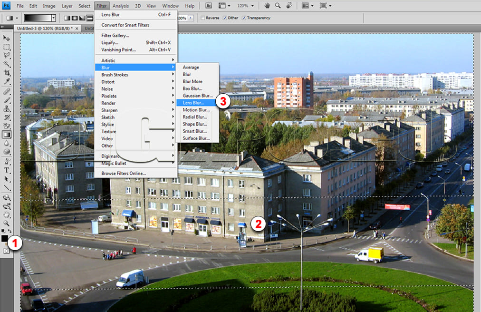Select the Rectangular Marquee tool

click(x=7, y=47)
